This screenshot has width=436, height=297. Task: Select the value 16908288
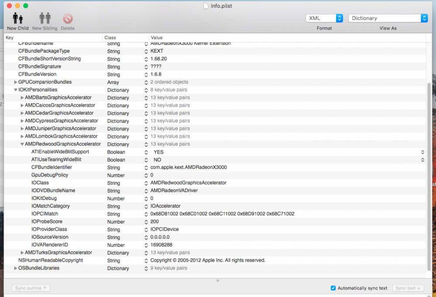[161, 245]
